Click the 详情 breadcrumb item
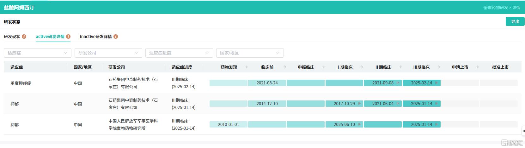 pyautogui.click(x=516, y=8)
